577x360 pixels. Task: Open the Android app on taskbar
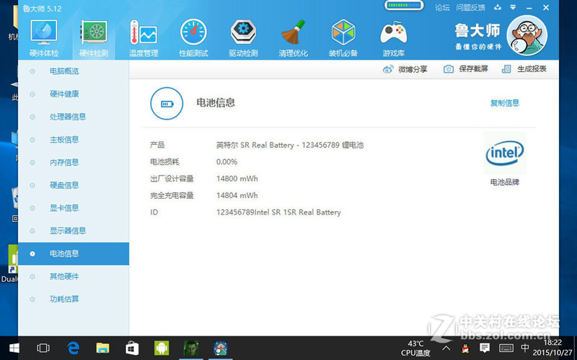[162, 348]
